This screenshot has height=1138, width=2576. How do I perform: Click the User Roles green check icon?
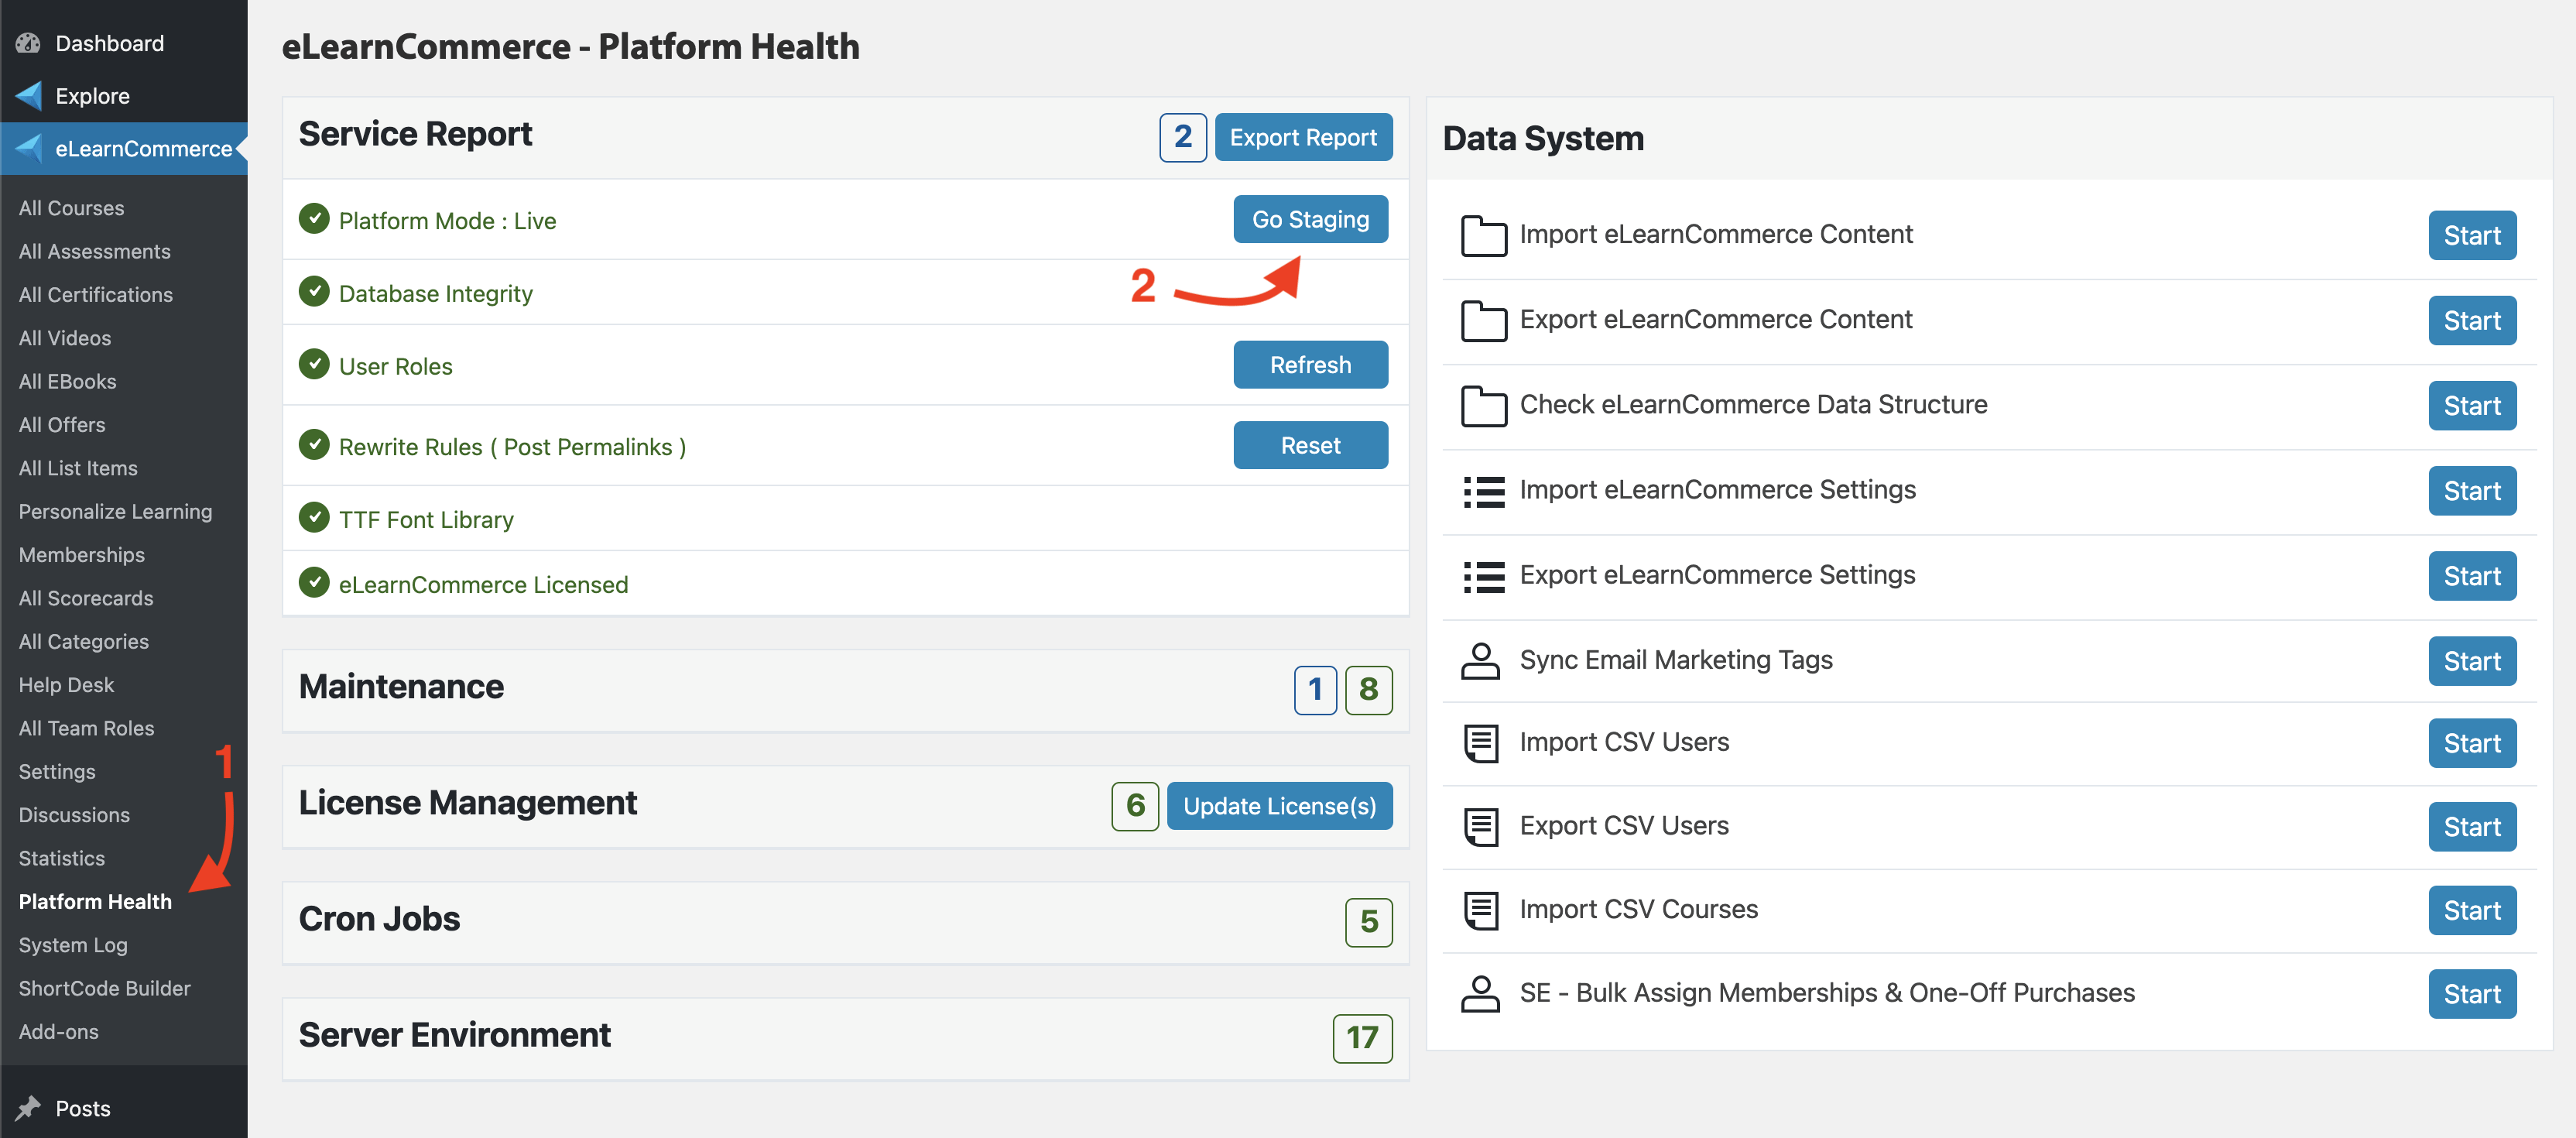tap(314, 365)
